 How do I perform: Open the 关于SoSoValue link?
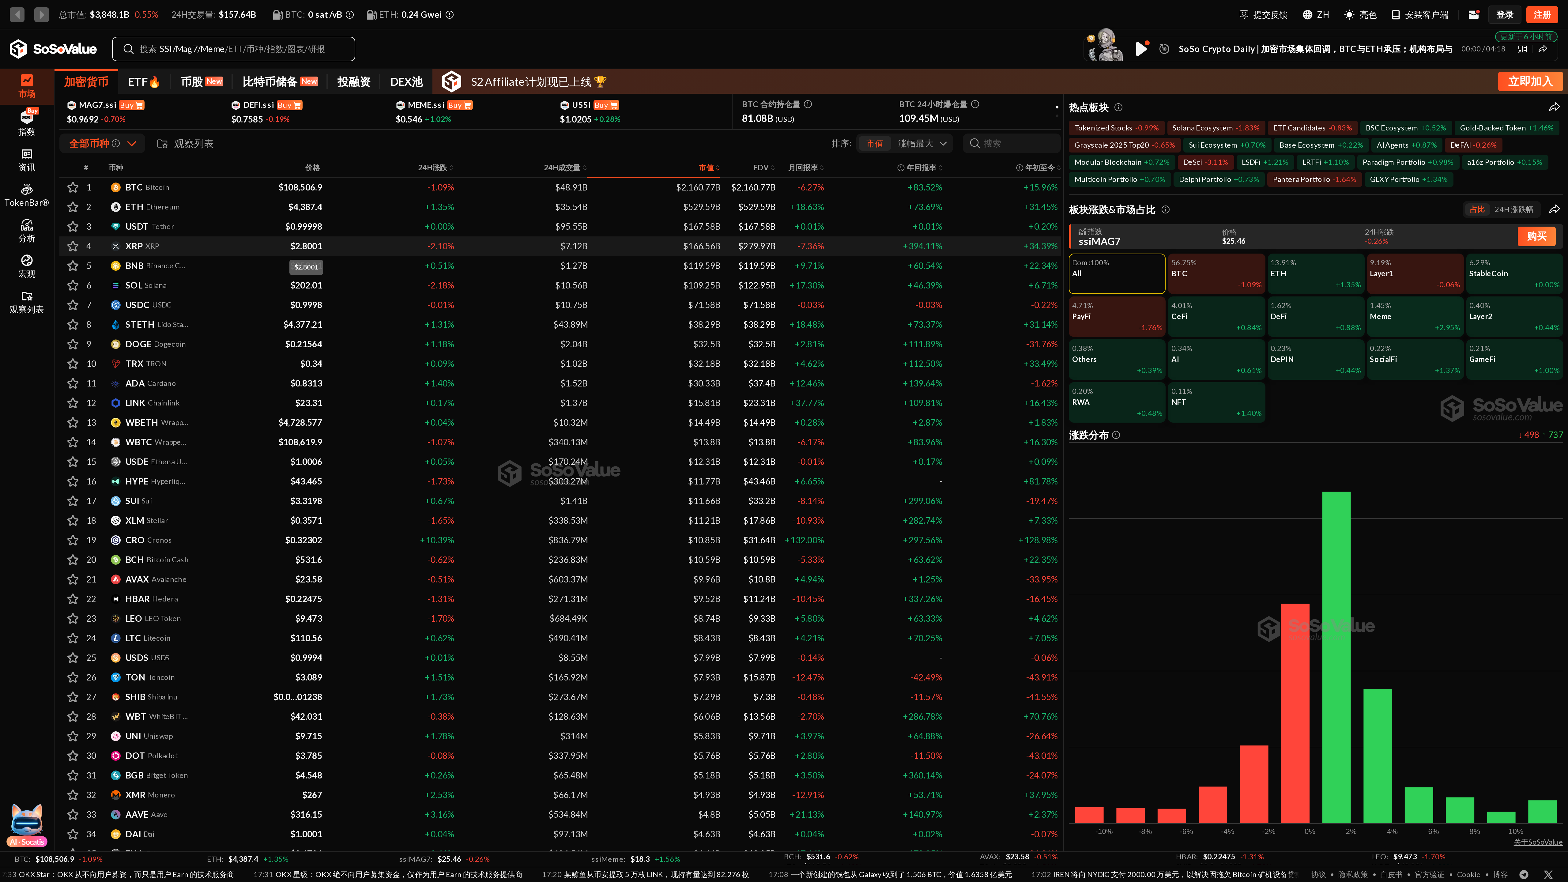point(1538,842)
